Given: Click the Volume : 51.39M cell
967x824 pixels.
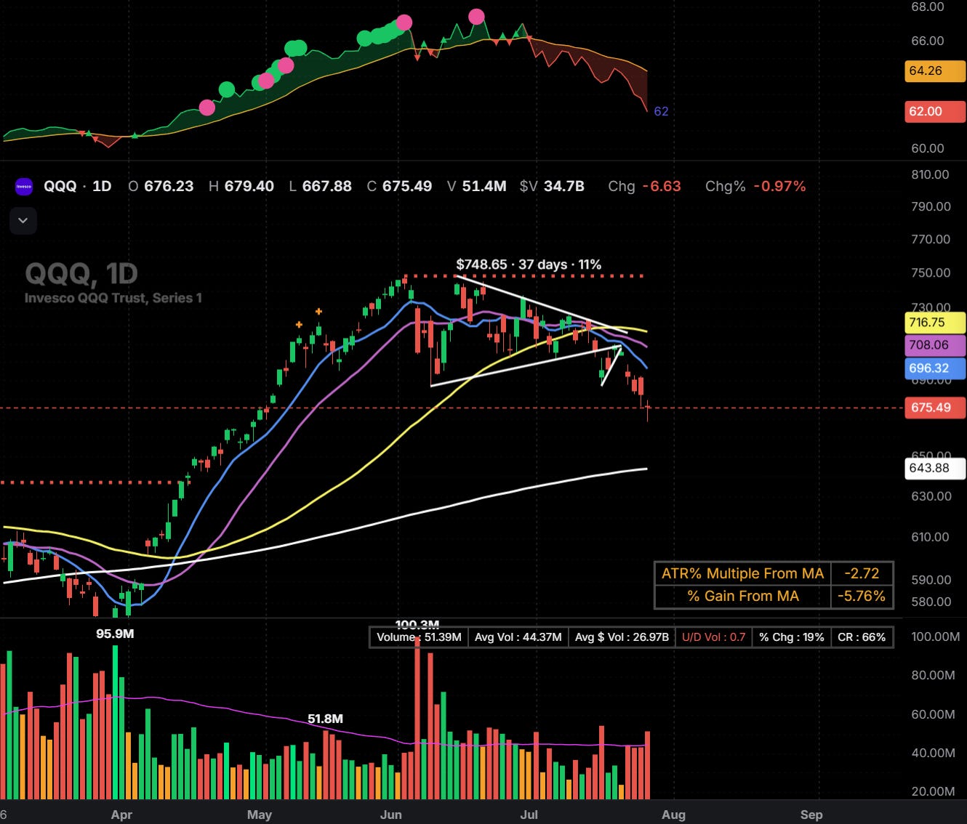Looking at the screenshot, I should (419, 637).
